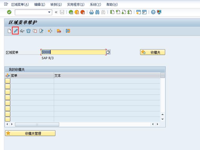Click the green Back arrow icon
The width and height of the screenshot is (200, 150).
[71, 12]
